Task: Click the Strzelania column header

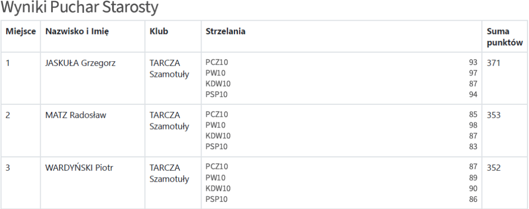Action: click(226, 31)
